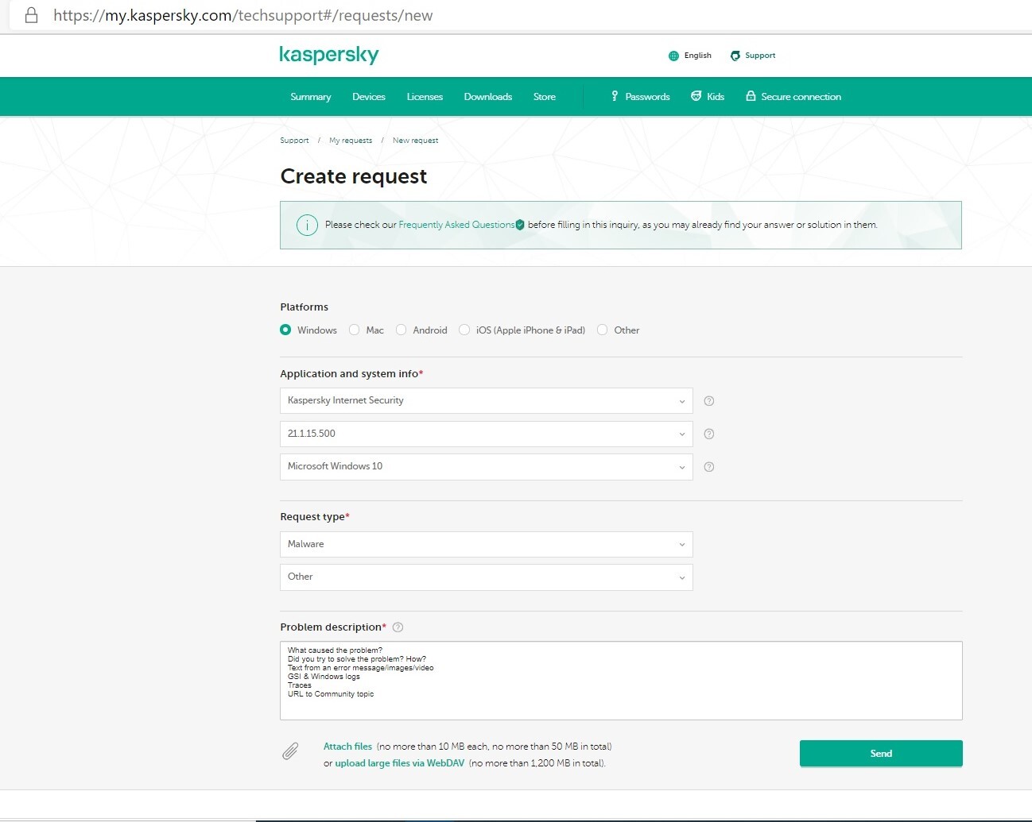The width and height of the screenshot is (1032, 822).
Task: Select the Windows platform radio button
Action: point(285,330)
